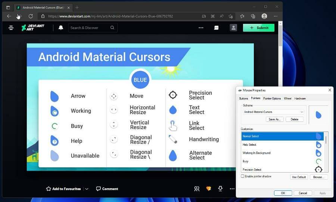Click the read aloud icon
The image size is (336, 202).
(221, 16)
